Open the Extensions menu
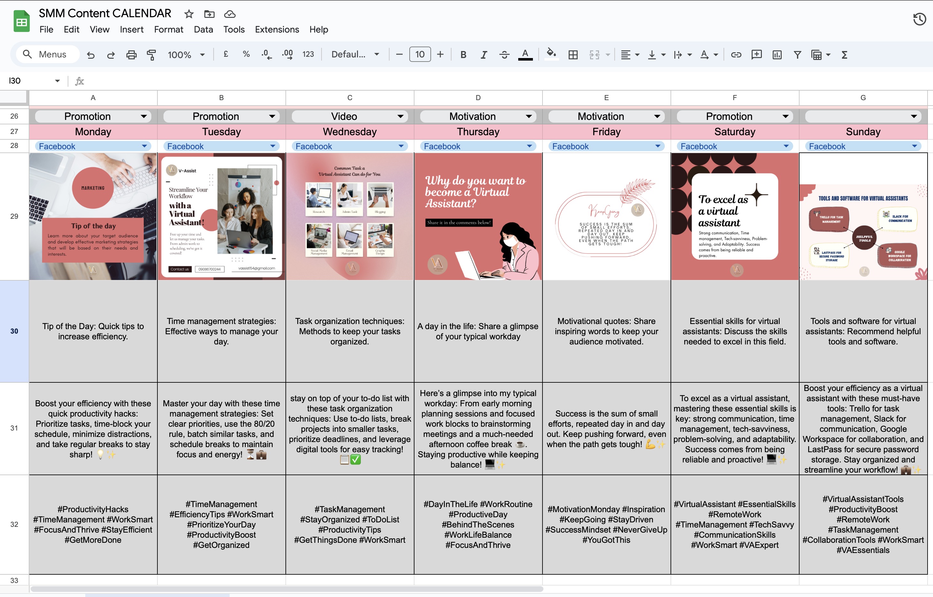 277,29
